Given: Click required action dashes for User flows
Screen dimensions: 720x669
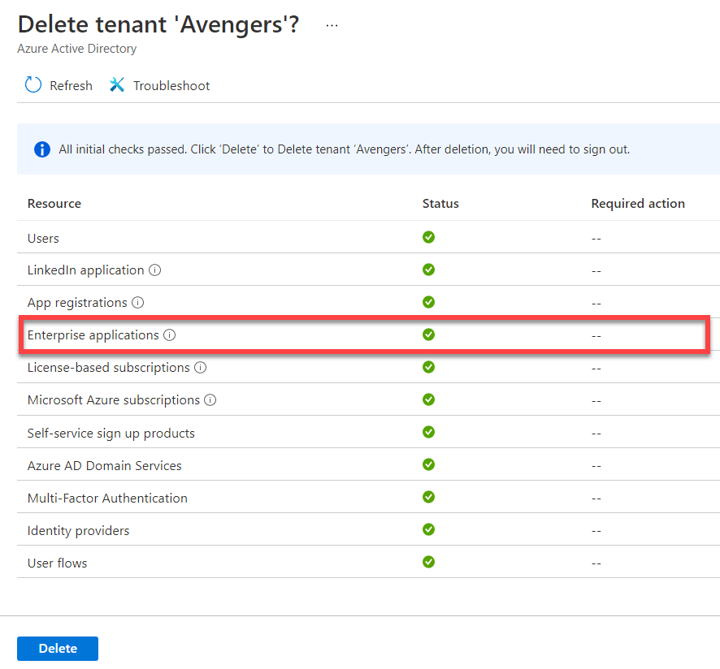Looking at the screenshot, I should 596,564.
